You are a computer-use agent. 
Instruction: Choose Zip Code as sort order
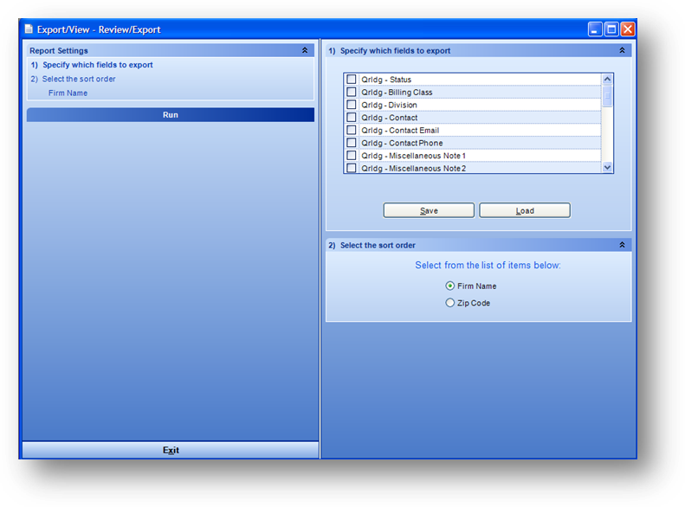coord(449,304)
